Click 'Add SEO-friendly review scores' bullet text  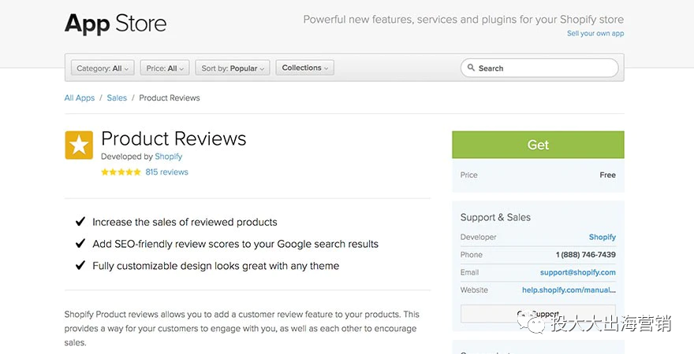tap(236, 244)
